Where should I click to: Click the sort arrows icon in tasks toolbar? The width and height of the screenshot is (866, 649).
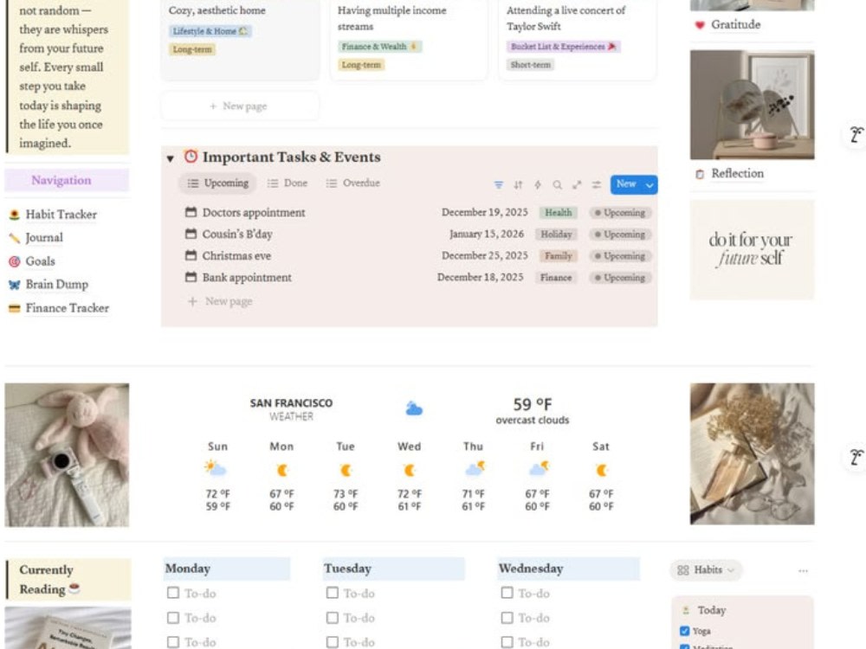[518, 185]
